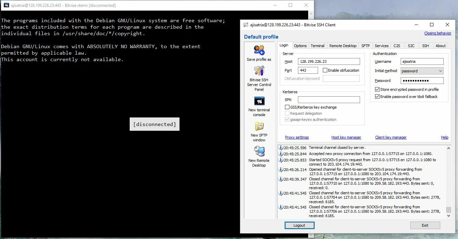Open the Proxy settings link
Image resolution: width=458 pixels, height=239 pixels.
[x=297, y=137]
